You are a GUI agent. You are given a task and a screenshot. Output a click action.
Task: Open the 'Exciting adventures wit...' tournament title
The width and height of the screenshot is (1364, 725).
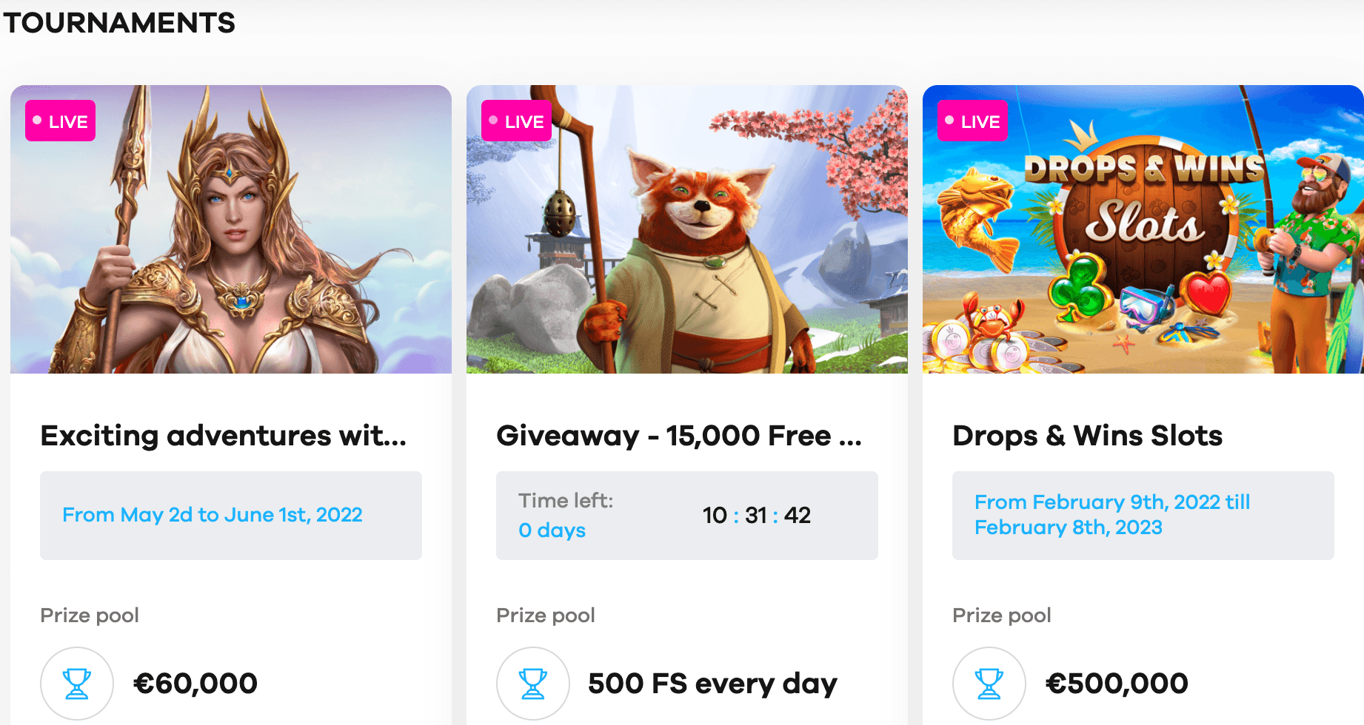pos(224,436)
